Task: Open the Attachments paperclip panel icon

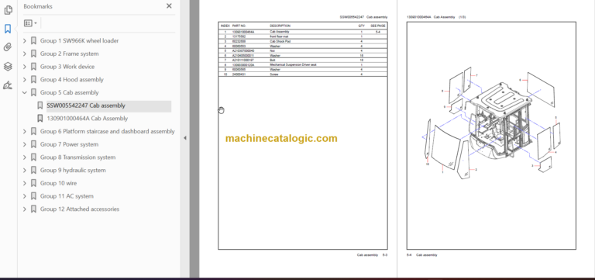Action: [8, 47]
